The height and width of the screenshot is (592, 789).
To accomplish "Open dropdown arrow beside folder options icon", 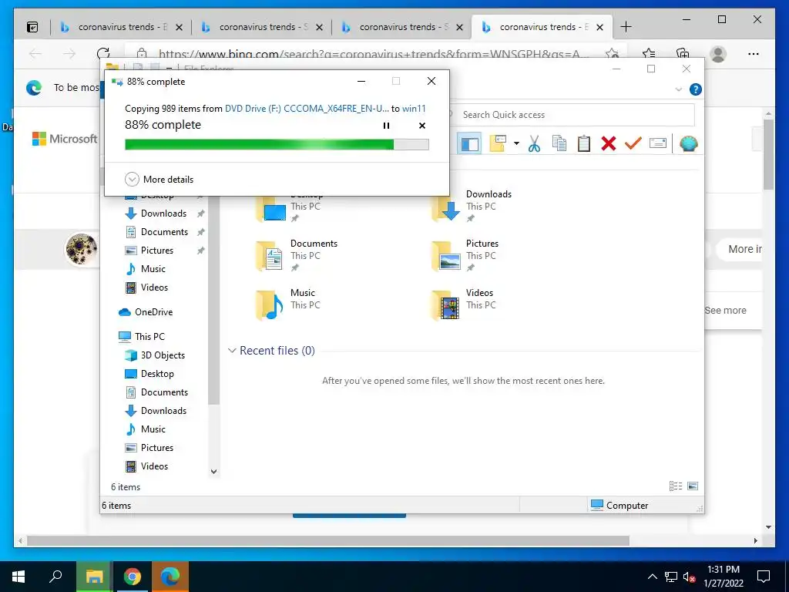I will (x=516, y=144).
